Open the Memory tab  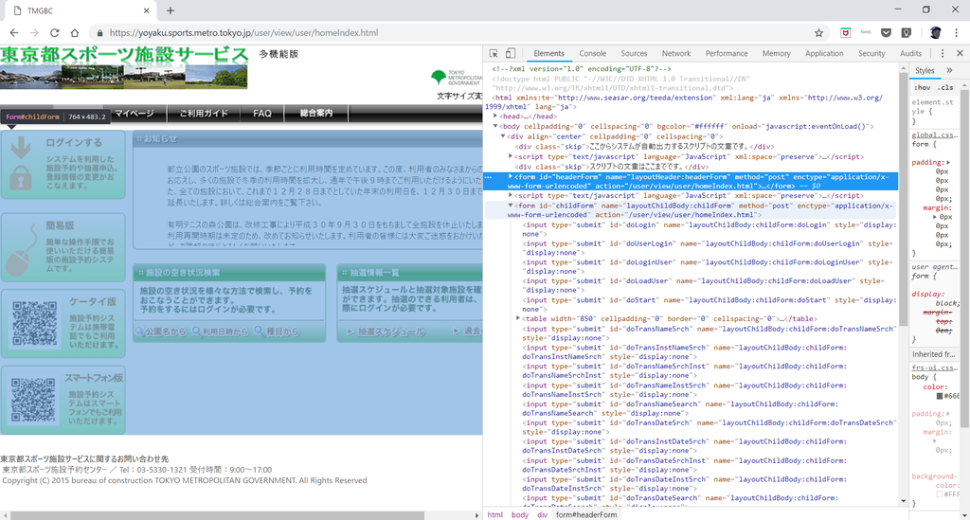[777, 54]
